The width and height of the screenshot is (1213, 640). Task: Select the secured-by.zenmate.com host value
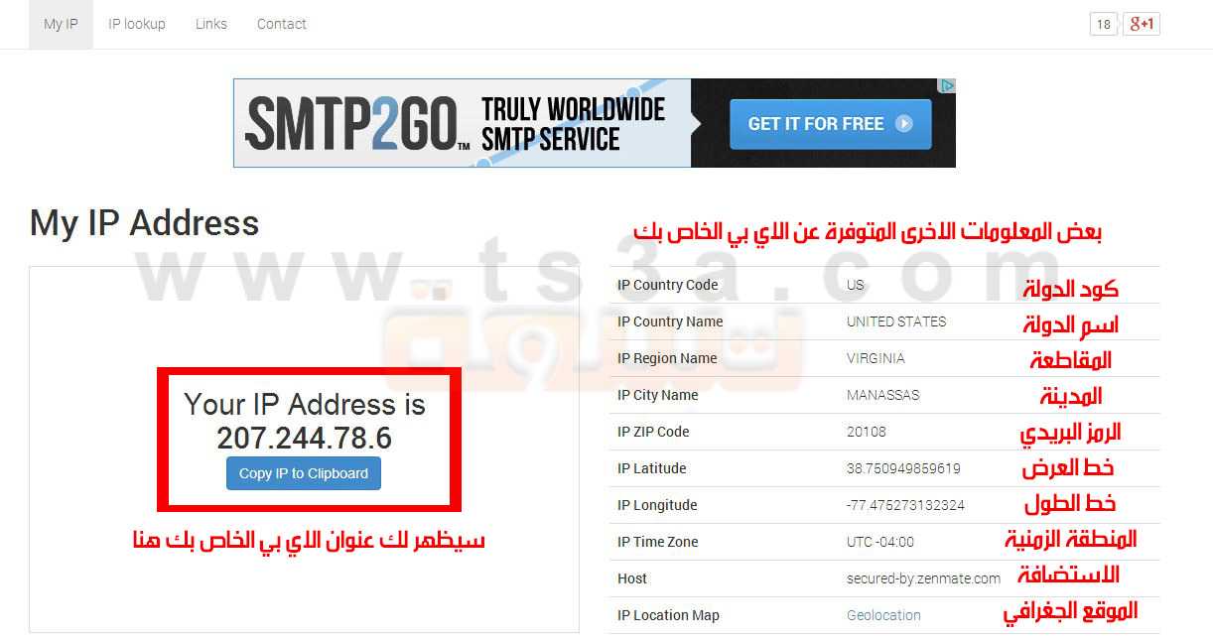923,578
